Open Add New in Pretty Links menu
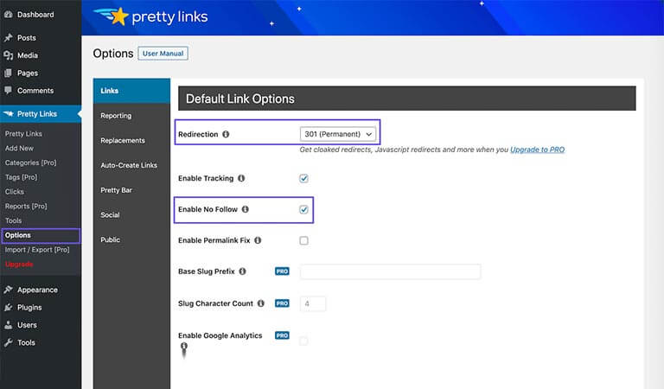The image size is (664, 389). click(x=19, y=148)
